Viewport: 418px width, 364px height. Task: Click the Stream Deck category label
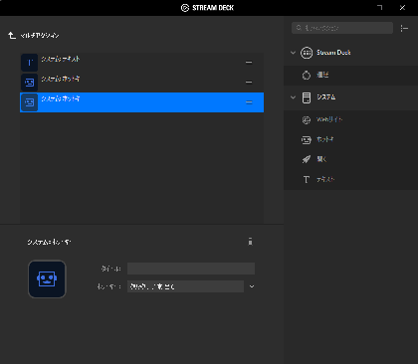(333, 53)
